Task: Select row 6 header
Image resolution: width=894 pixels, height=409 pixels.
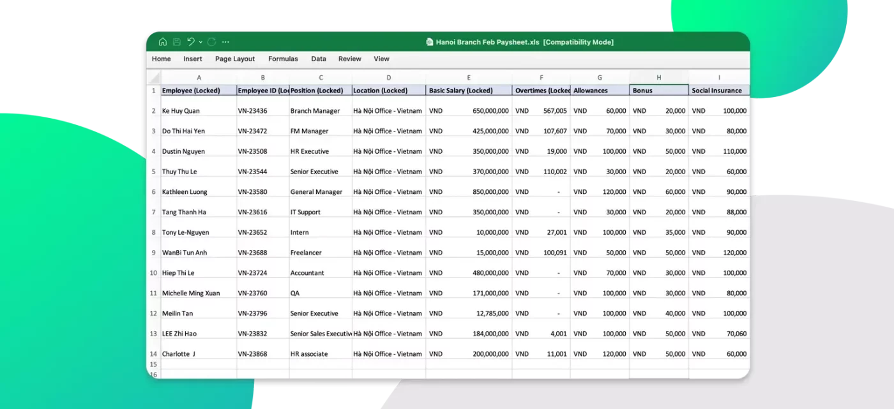Action: click(153, 191)
